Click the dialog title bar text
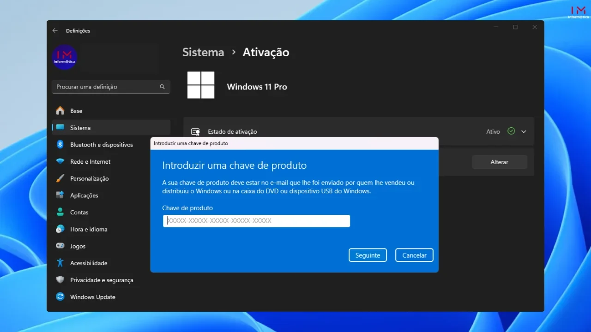This screenshot has width=591, height=332. coord(191,143)
